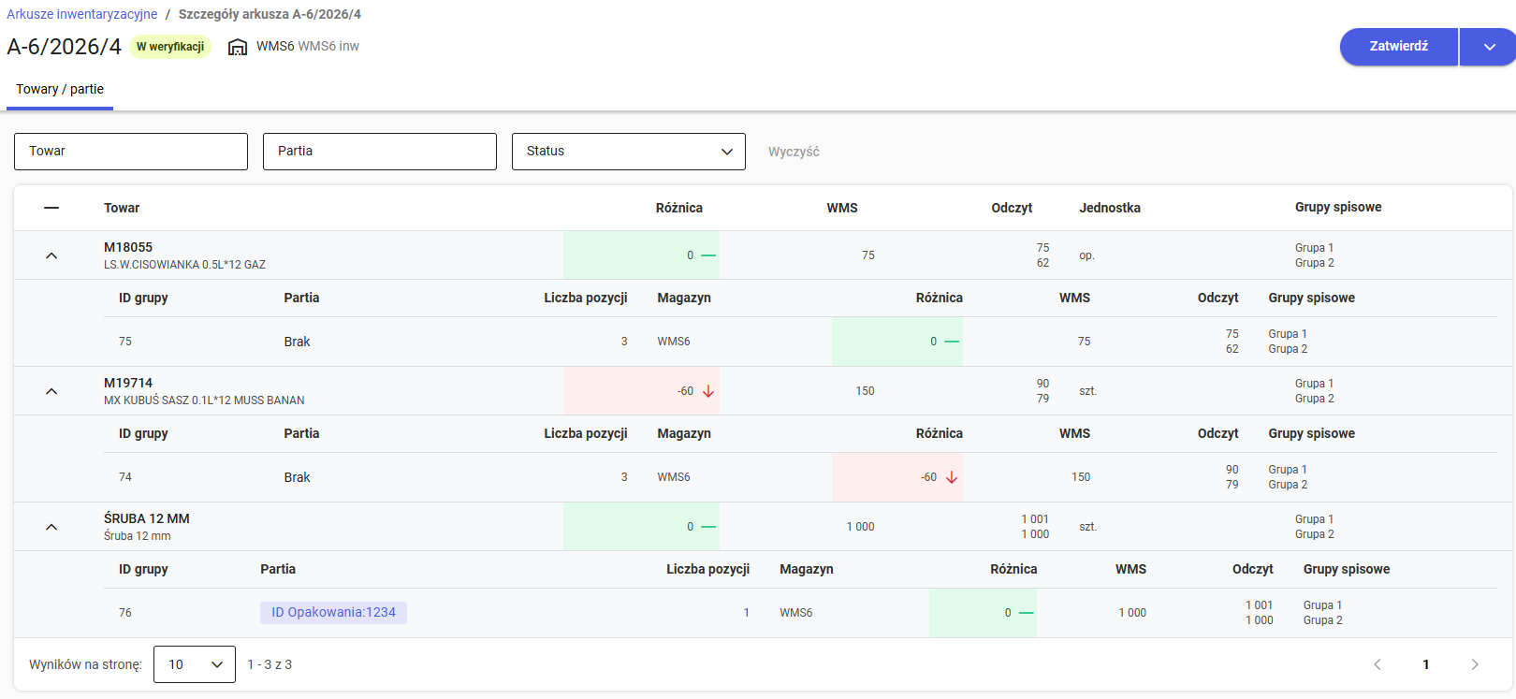The width and height of the screenshot is (1516, 699).
Task: Collapse the M18055 product row
Action: tap(51, 255)
